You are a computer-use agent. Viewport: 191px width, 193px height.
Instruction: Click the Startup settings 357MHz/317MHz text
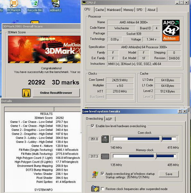tap(127, 177)
